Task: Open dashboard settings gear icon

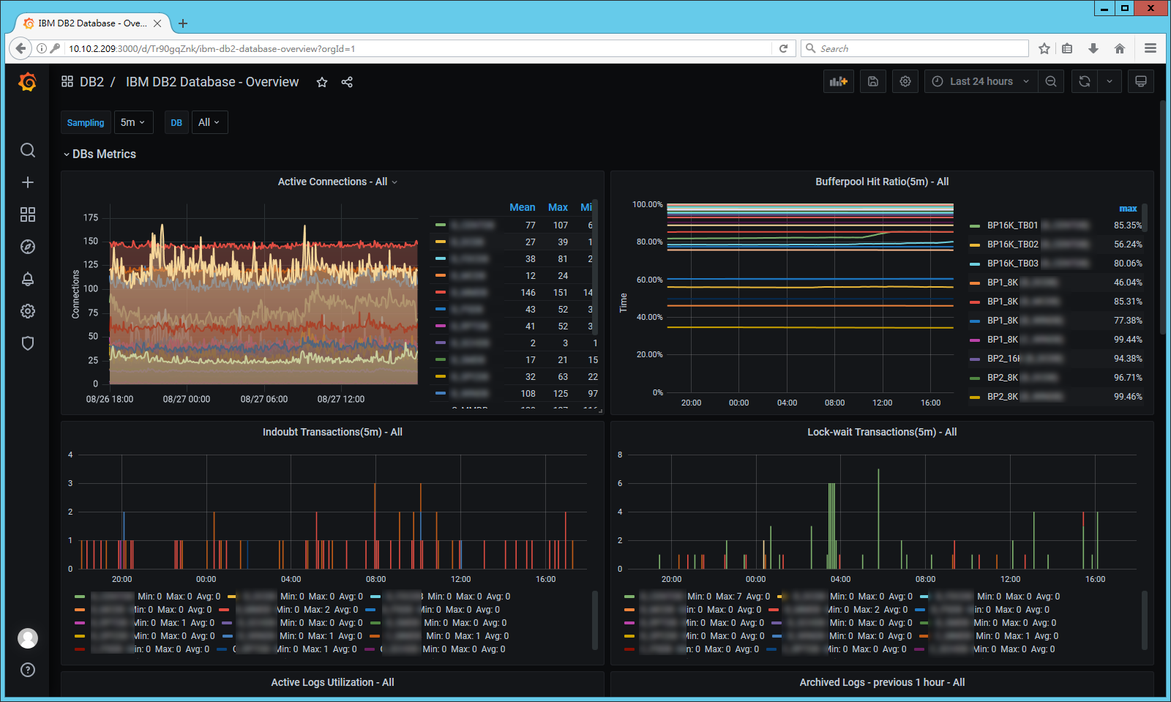Action: click(905, 81)
